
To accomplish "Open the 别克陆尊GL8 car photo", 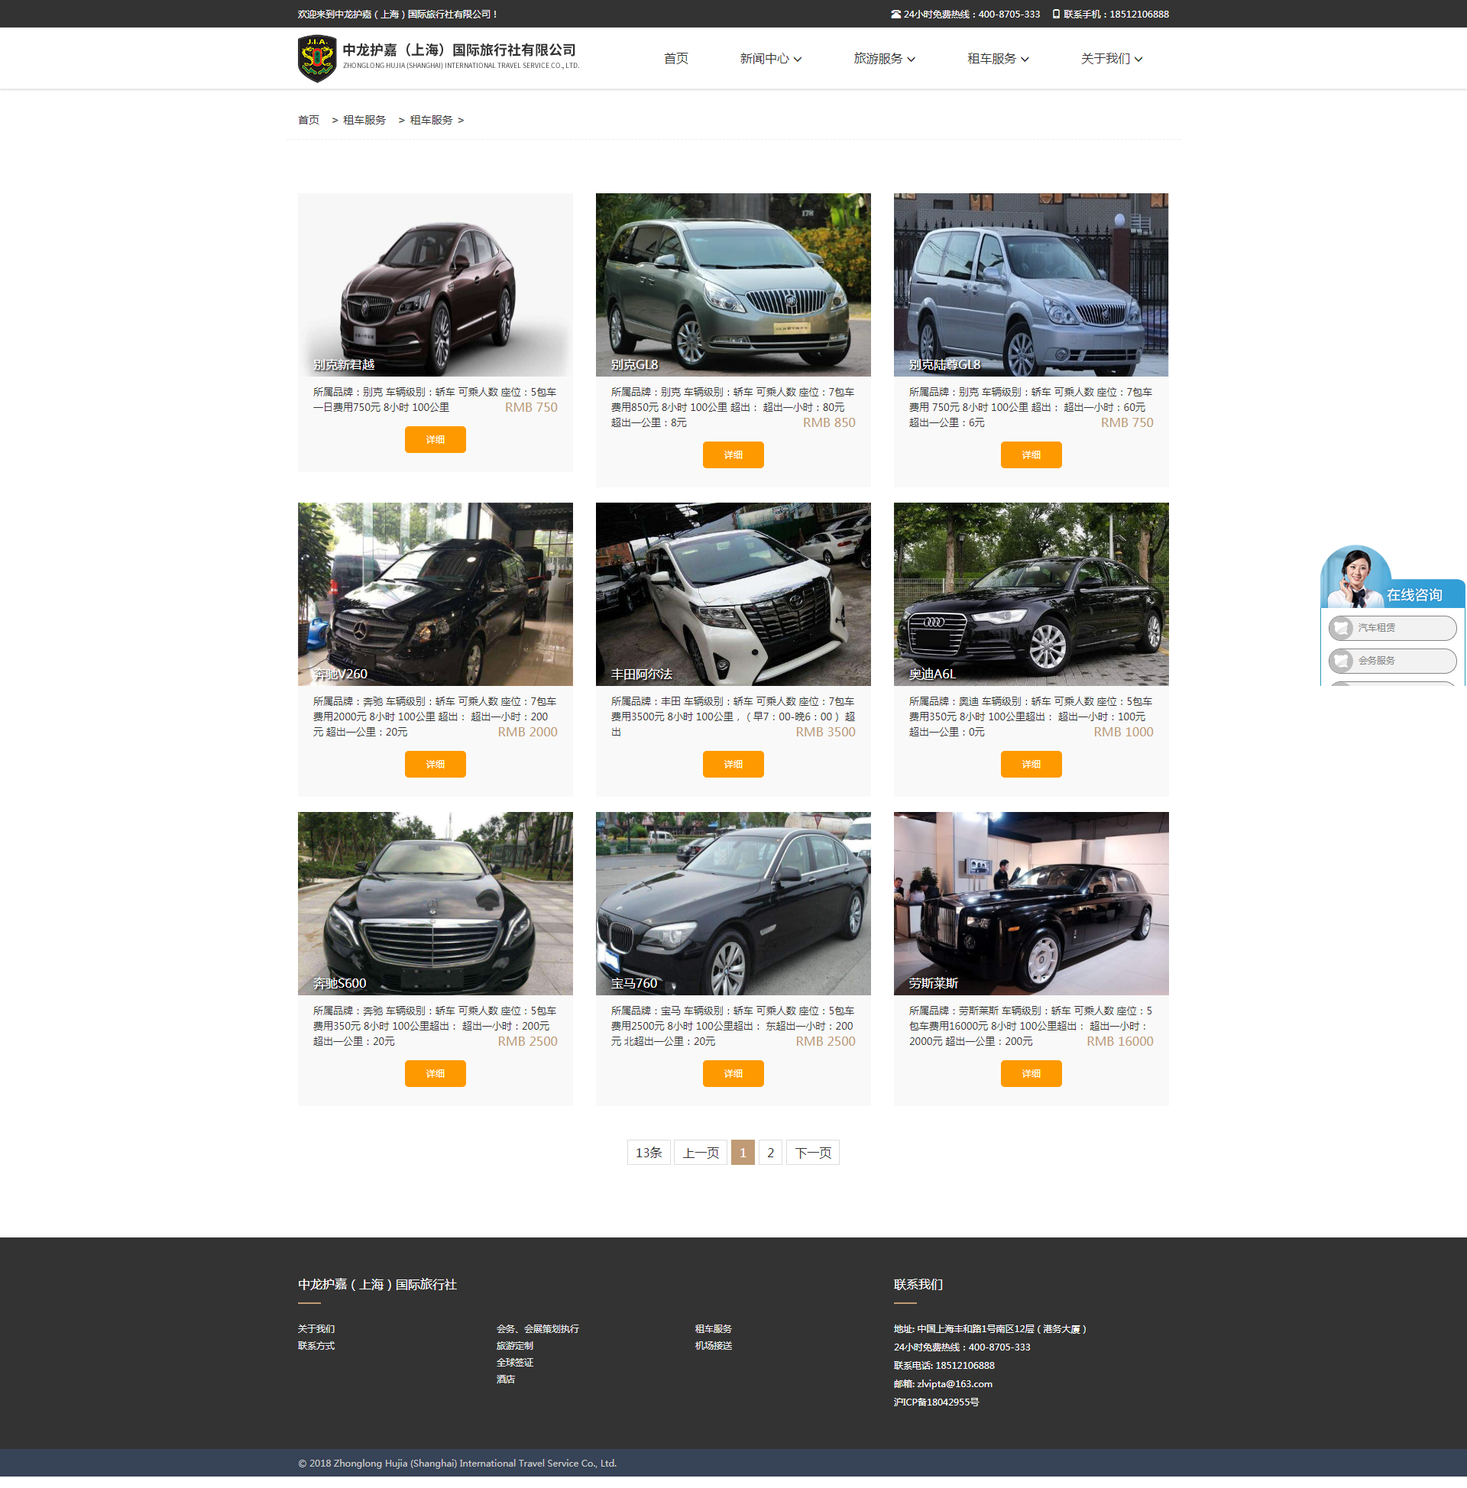I will pos(1031,285).
